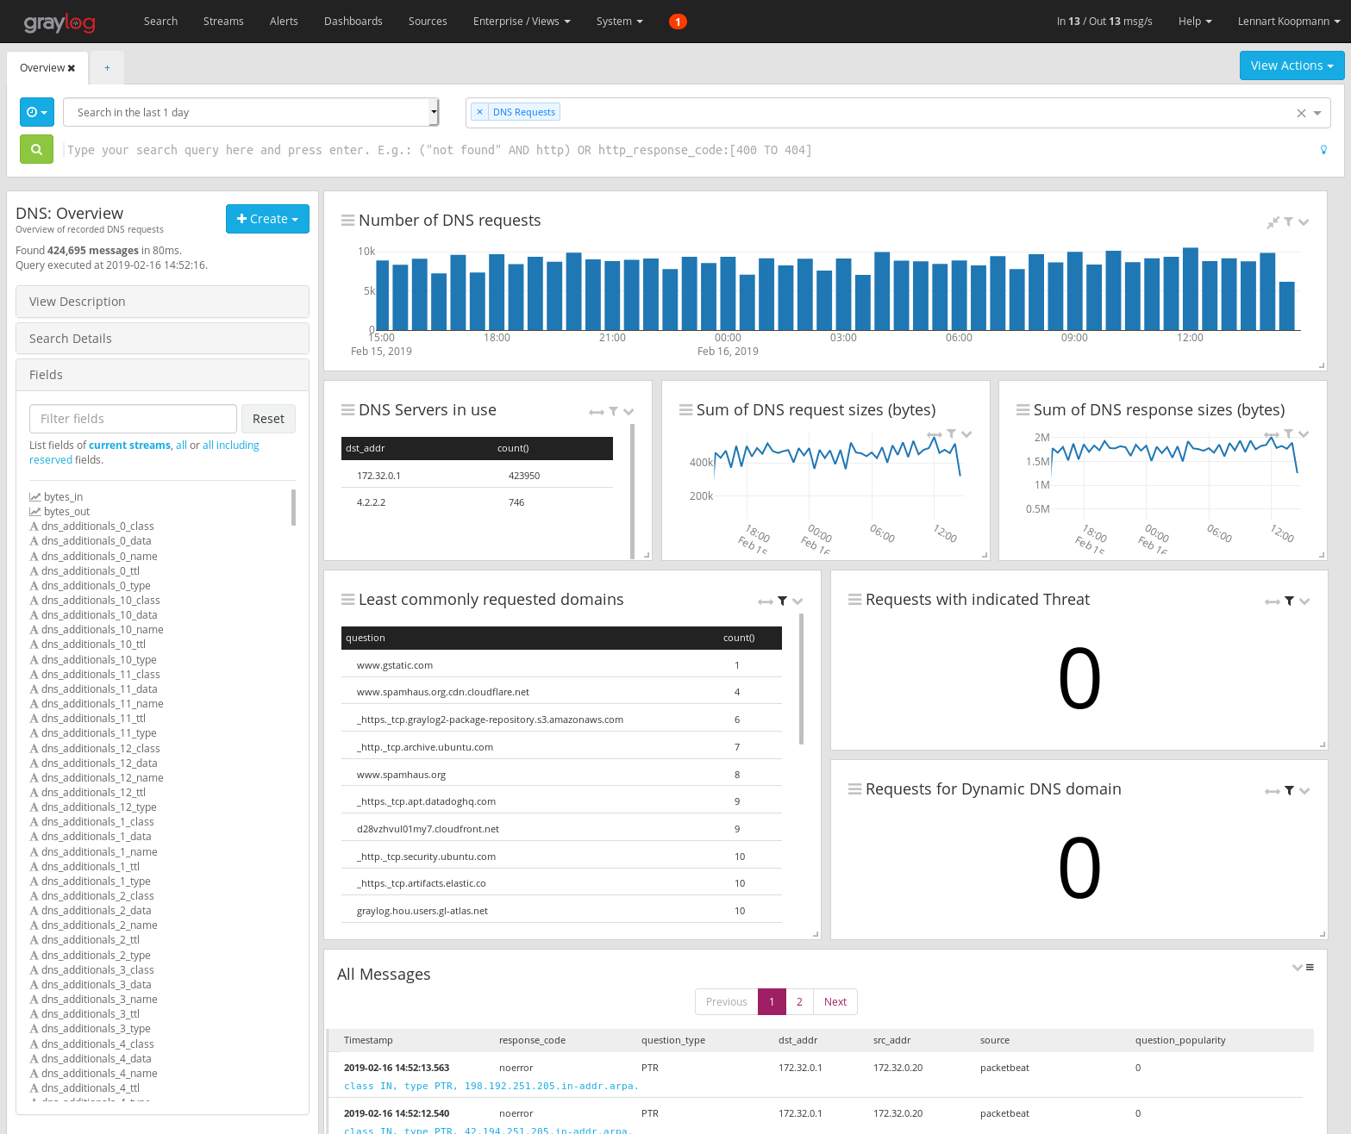Clear all selected streams with the X
The width and height of the screenshot is (1351, 1134).
pyautogui.click(x=1301, y=113)
